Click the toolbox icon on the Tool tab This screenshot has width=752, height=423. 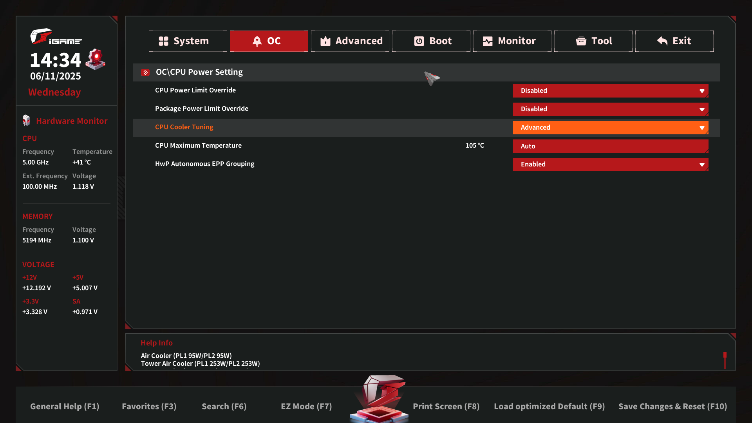coord(581,41)
